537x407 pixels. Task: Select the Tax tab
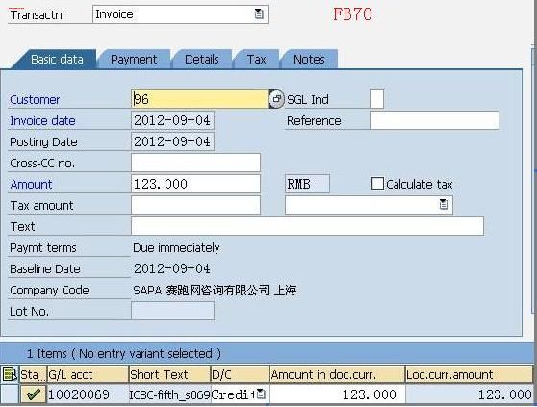point(256,60)
